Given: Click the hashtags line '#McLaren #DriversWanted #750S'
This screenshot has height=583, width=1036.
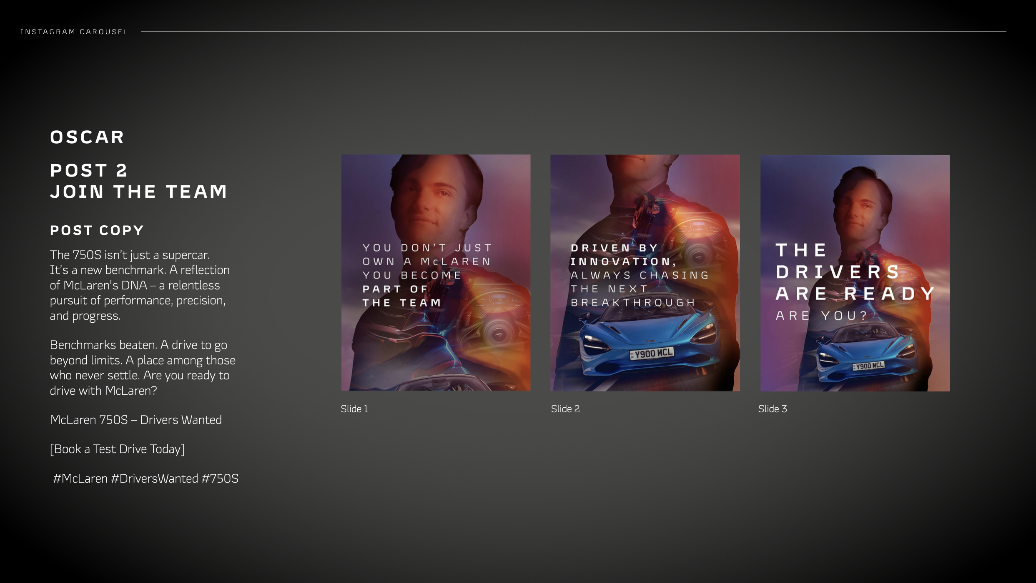Looking at the screenshot, I should [x=145, y=478].
